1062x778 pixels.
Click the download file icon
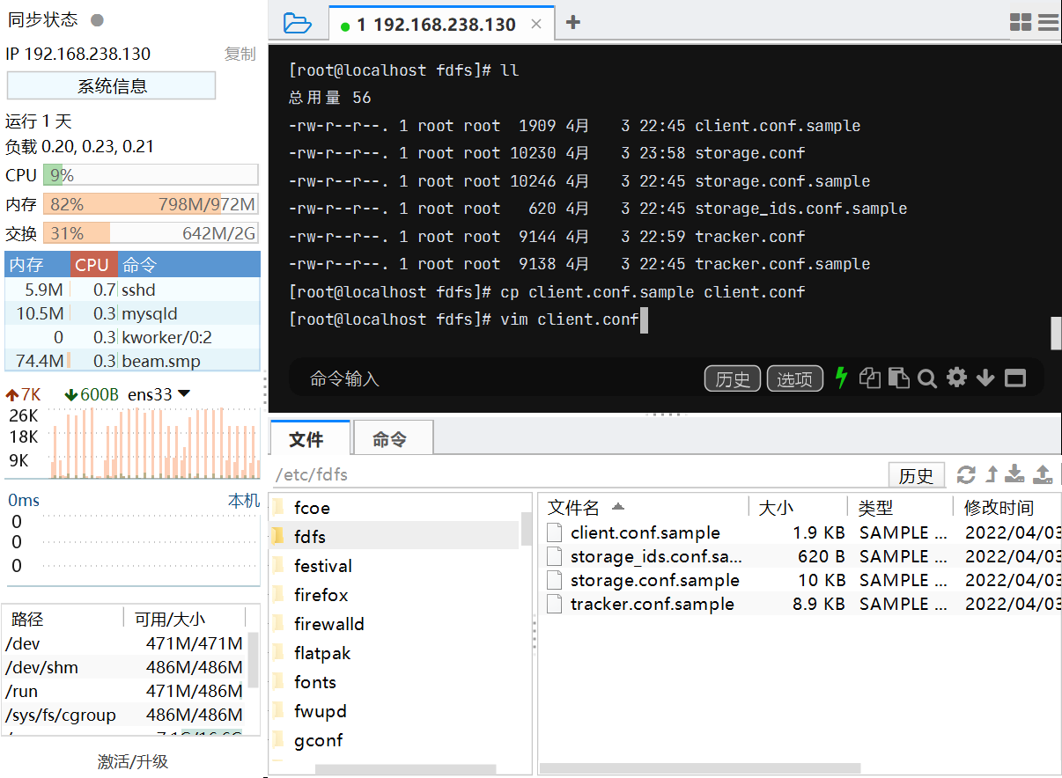pyautogui.click(x=1015, y=474)
